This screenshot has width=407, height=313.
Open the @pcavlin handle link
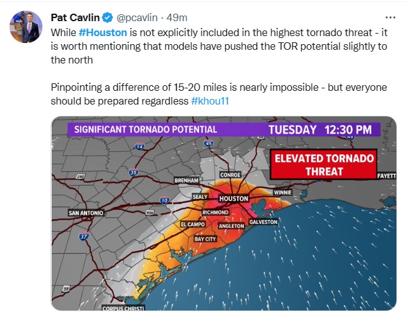point(137,17)
